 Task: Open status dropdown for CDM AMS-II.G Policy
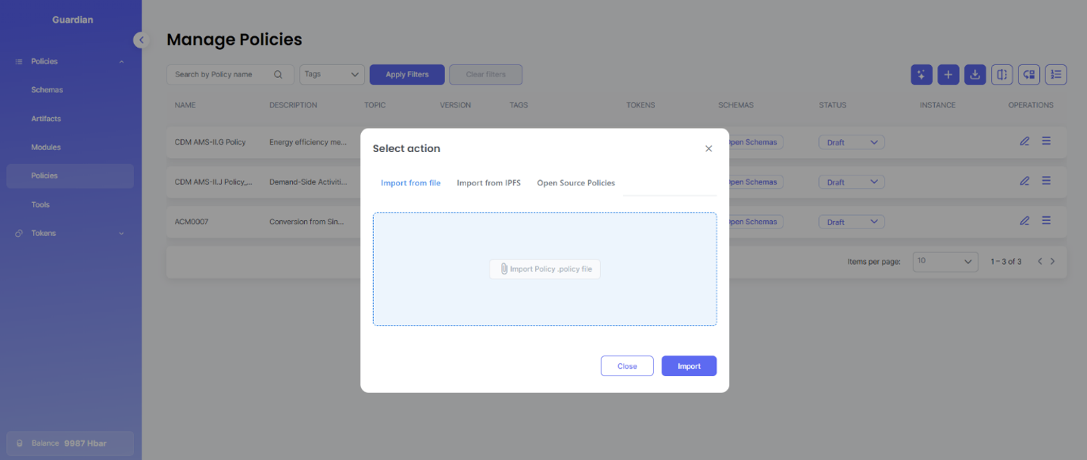coord(852,142)
